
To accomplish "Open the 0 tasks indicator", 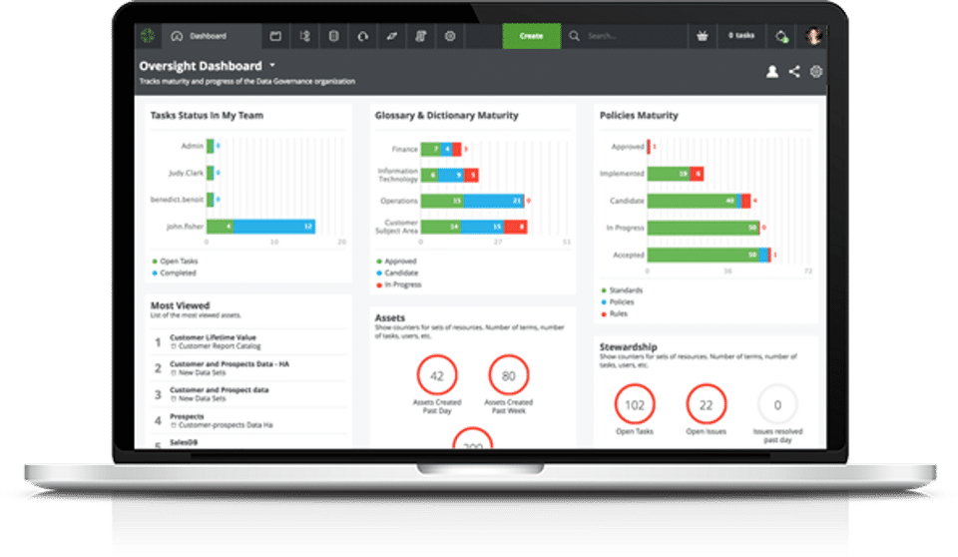I will [x=741, y=36].
